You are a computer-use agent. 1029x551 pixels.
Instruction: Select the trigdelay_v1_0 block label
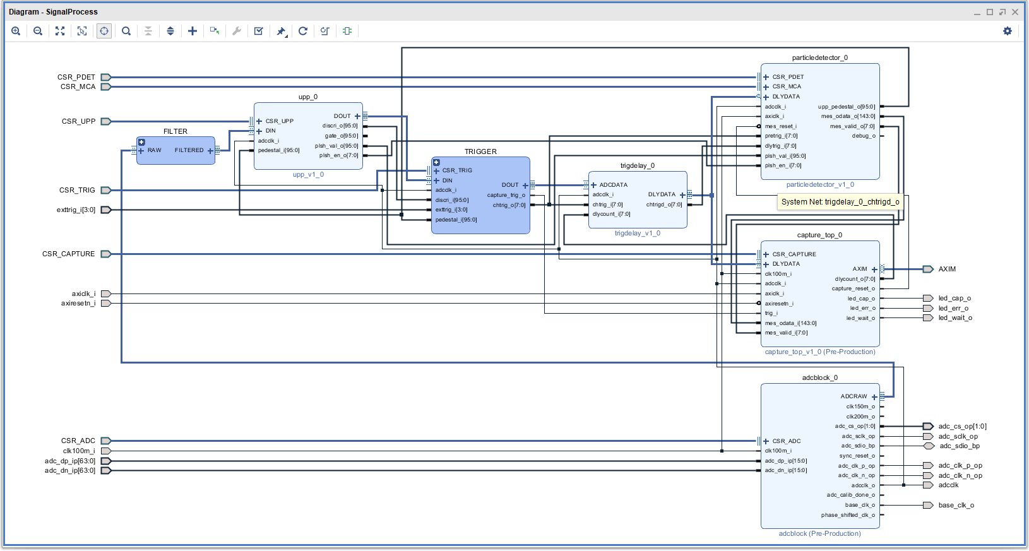(637, 233)
